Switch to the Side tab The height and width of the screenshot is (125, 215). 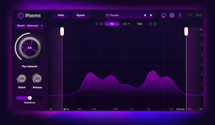(x=139, y=24)
